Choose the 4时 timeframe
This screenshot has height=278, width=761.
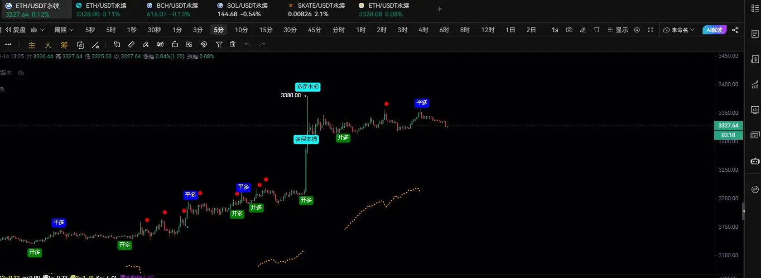click(424, 30)
